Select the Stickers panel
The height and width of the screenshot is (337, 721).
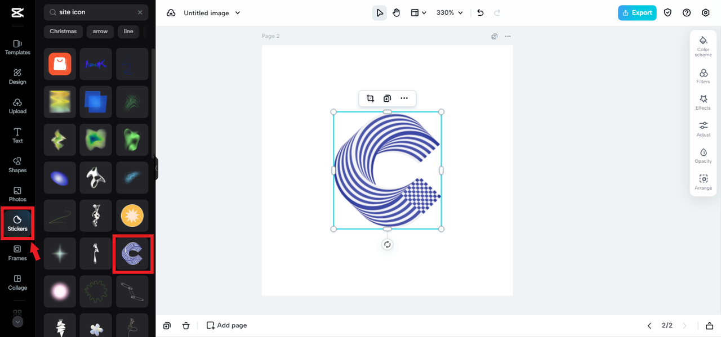pyautogui.click(x=17, y=223)
